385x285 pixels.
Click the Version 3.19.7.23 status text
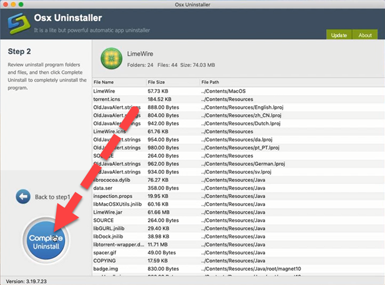click(26, 282)
